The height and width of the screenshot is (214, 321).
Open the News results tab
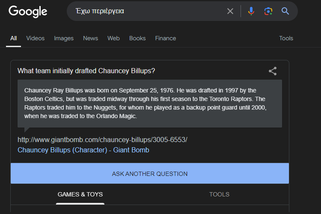[x=90, y=38]
